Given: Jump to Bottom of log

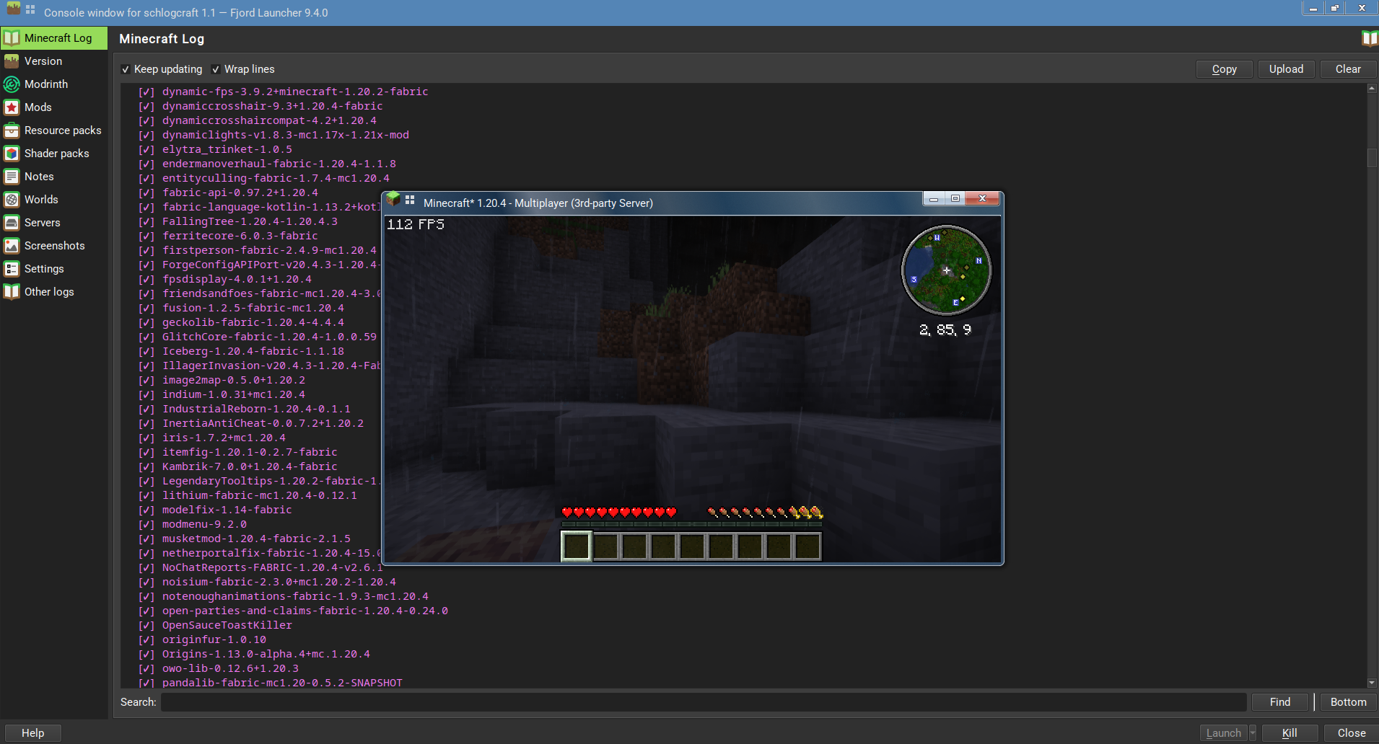Looking at the screenshot, I should [x=1348, y=702].
